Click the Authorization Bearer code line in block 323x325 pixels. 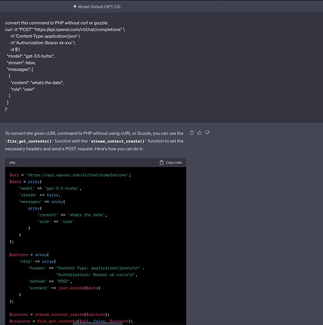coord(97,275)
